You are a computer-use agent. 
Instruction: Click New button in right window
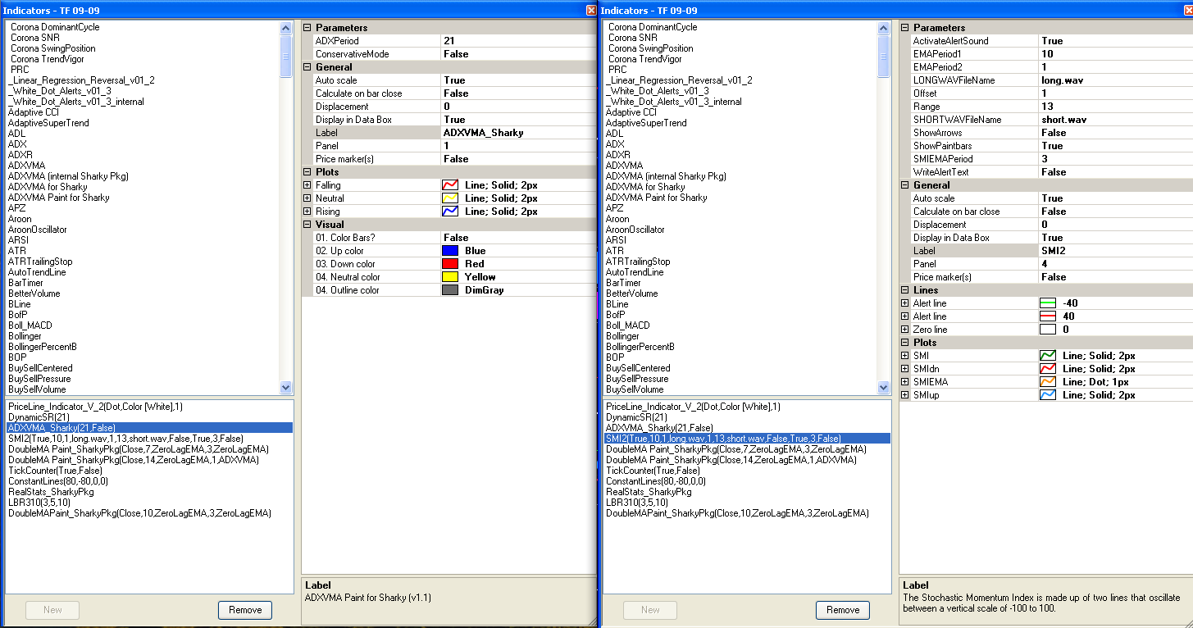pyautogui.click(x=650, y=610)
